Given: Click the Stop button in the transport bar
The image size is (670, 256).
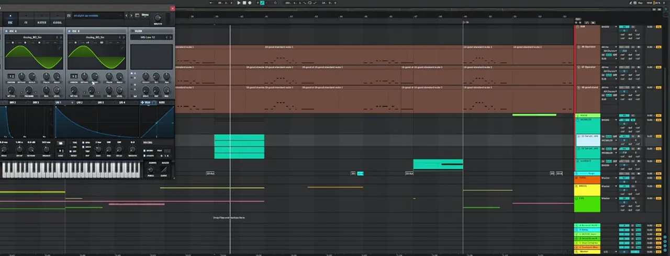Looking at the screenshot, I should (x=244, y=3).
